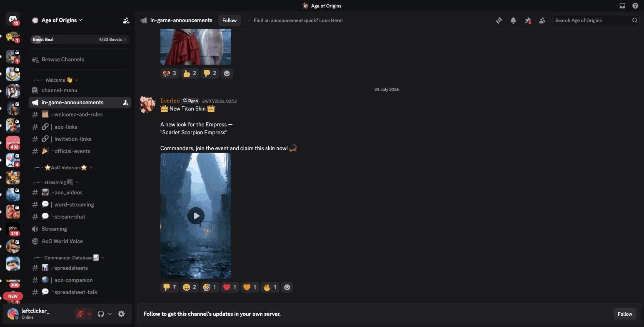The image size is (644, 327).
Task: Toggle thumbs up reaction with count 2
Action: pyautogui.click(x=190, y=73)
